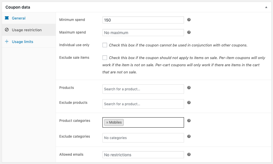This screenshot has width=273, height=164.
Task: Open the Exclude products search dropdown
Action: 143,104
